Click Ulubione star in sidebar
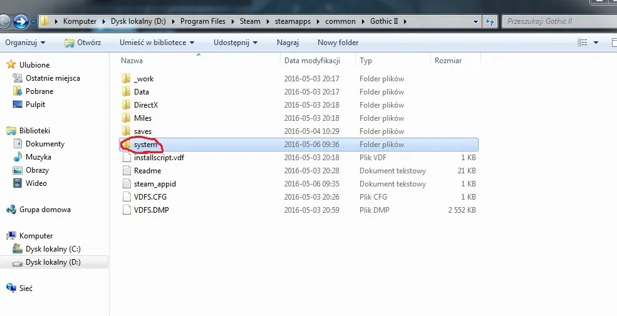 click(11, 64)
